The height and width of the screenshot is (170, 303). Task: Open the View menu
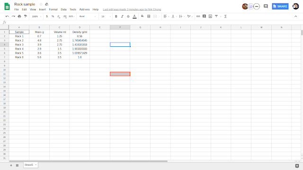pyautogui.click(x=33, y=9)
